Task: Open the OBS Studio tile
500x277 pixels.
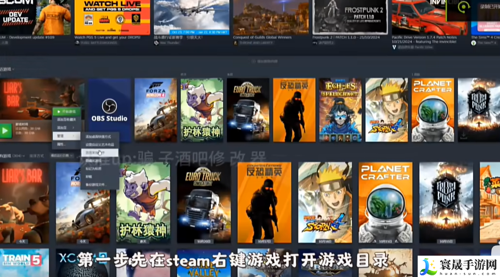Action: [x=109, y=110]
